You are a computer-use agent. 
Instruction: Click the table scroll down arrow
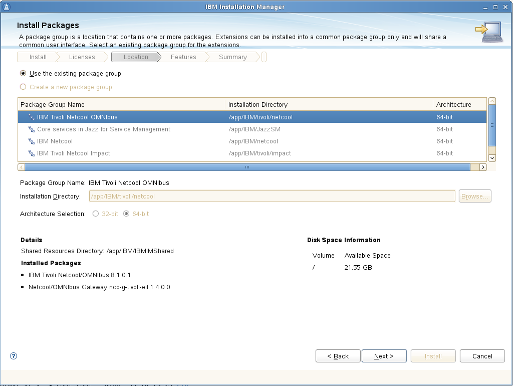(492, 158)
